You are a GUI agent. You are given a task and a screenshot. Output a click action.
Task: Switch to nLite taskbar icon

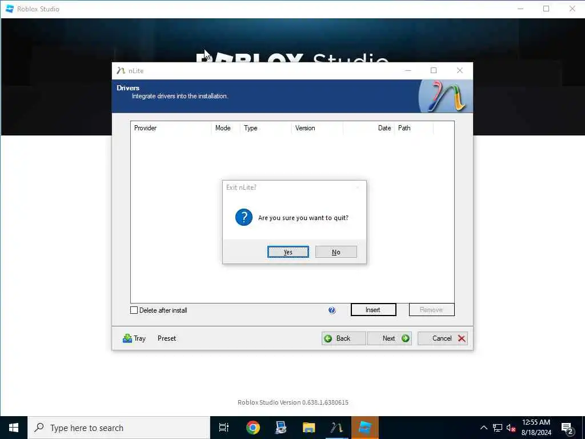point(336,428)
